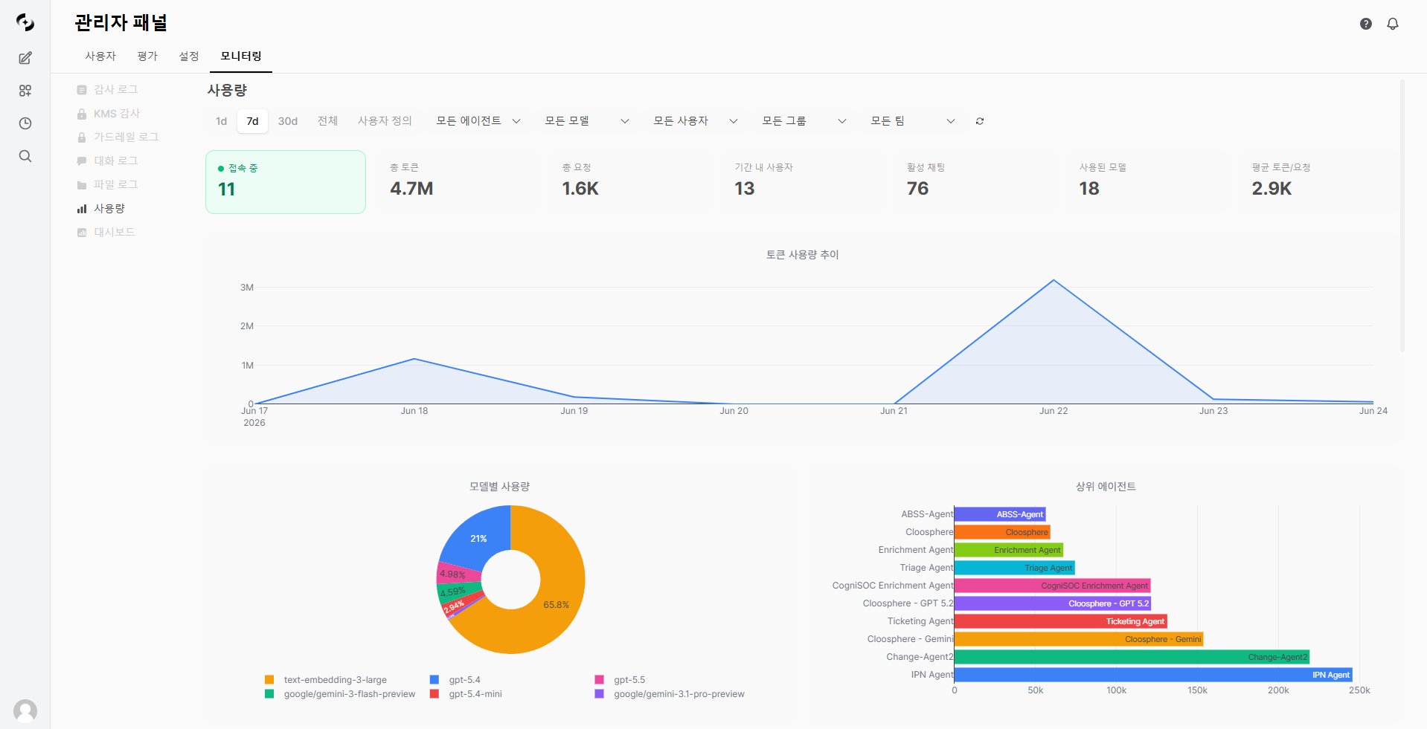Expand the 모든 그룹 dropdown
This screenshot has width=1427, height=729.
(x=804, y=121)
